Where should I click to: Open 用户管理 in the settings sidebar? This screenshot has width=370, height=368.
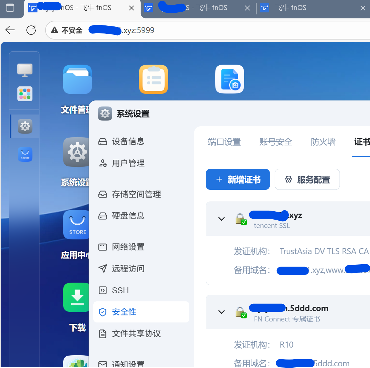point(141,163)
